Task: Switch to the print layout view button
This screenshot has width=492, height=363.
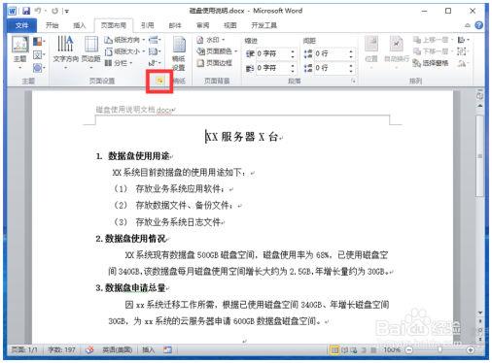Action: pos(334,349)
